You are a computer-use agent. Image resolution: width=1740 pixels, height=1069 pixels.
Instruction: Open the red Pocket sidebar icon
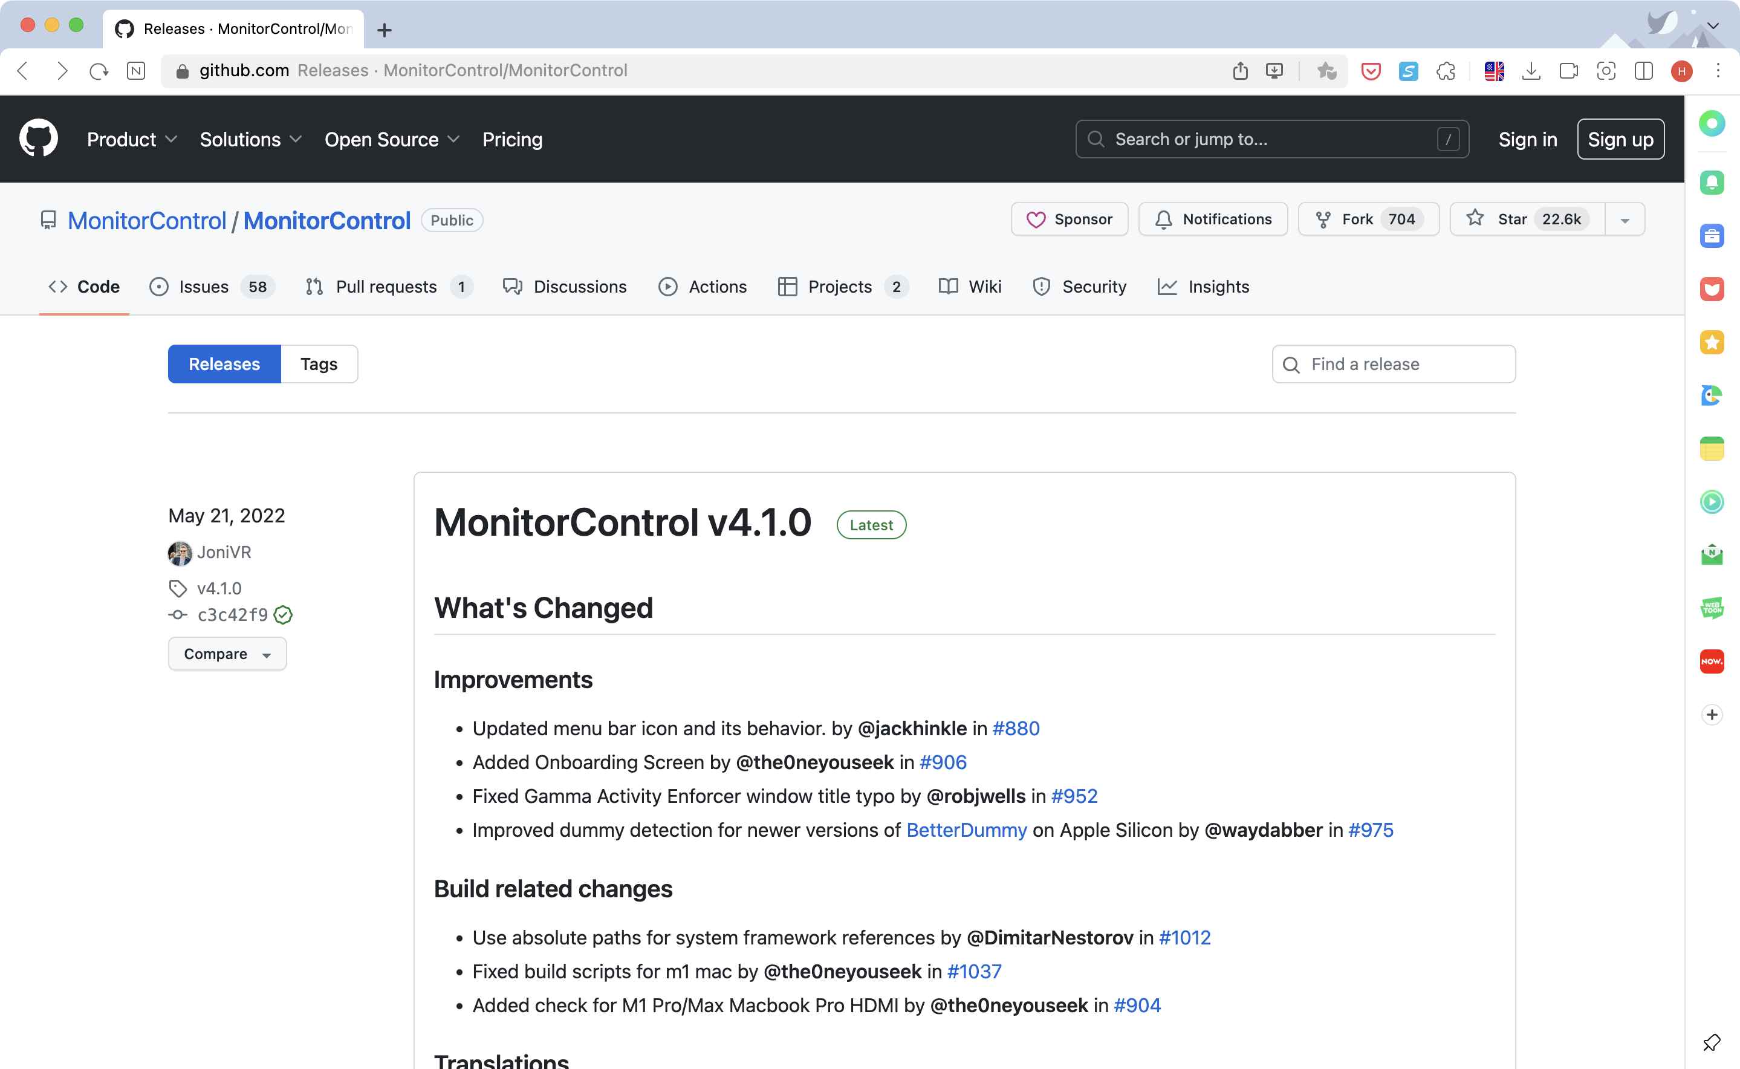[x=1711, y=289]
